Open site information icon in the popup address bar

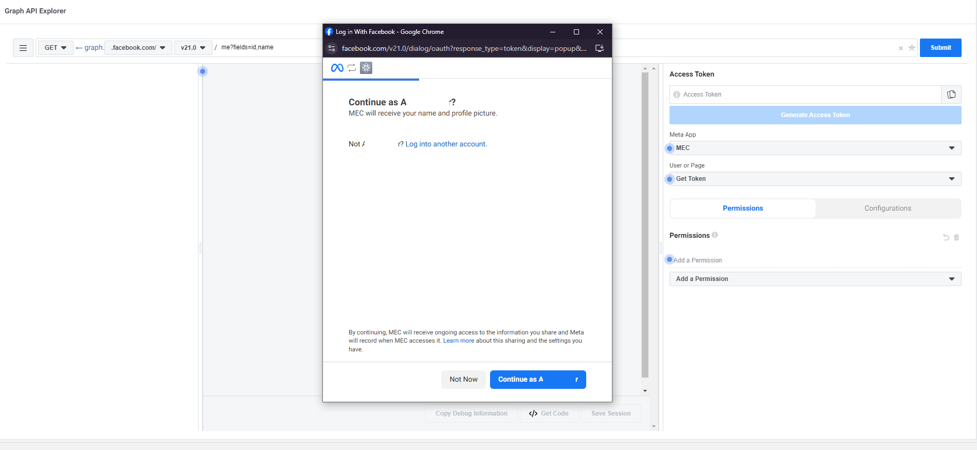(x=332, y=48)
